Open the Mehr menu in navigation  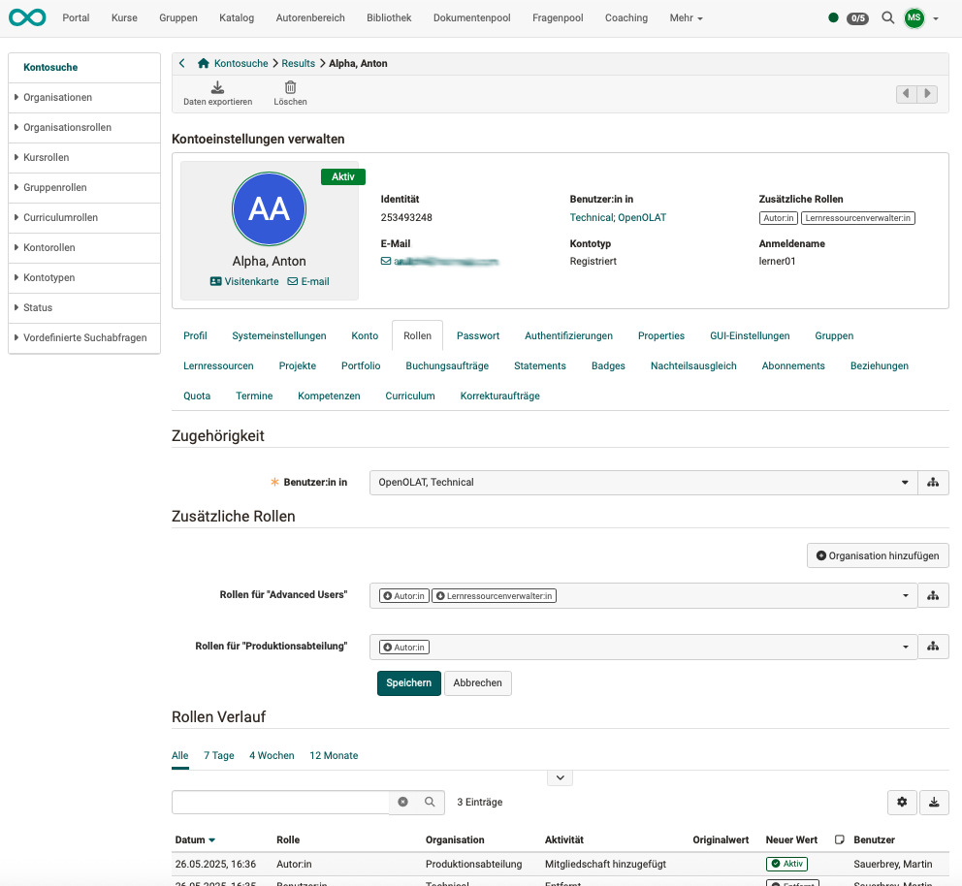(x=686, y=17)
